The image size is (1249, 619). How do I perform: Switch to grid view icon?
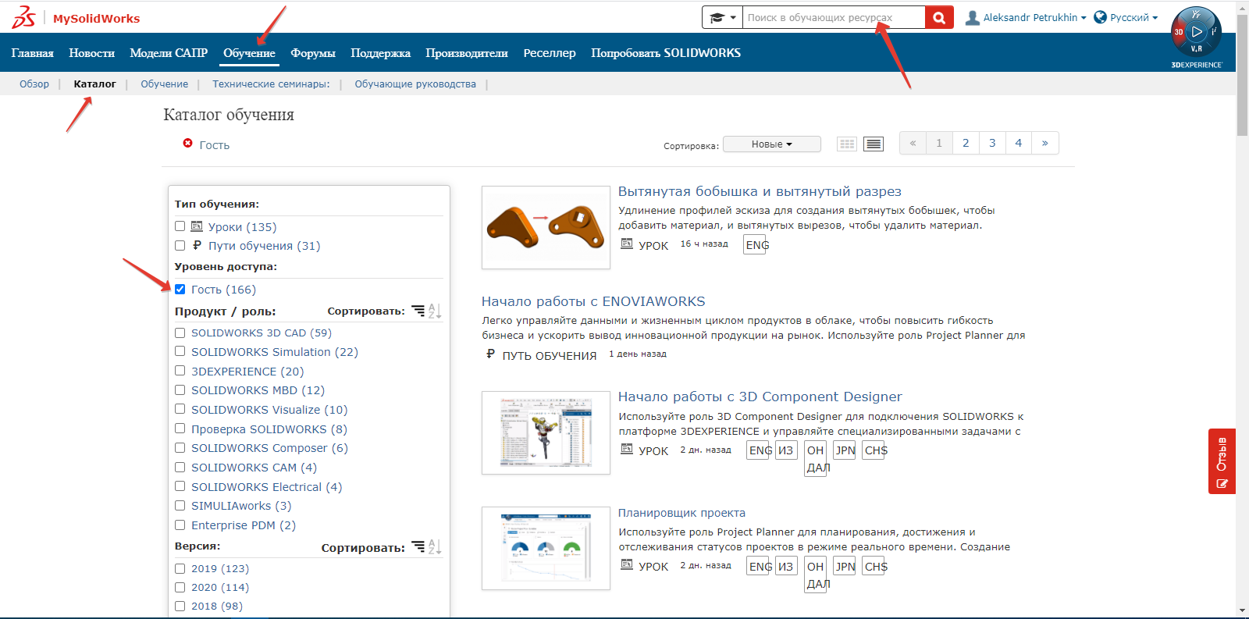846,144
